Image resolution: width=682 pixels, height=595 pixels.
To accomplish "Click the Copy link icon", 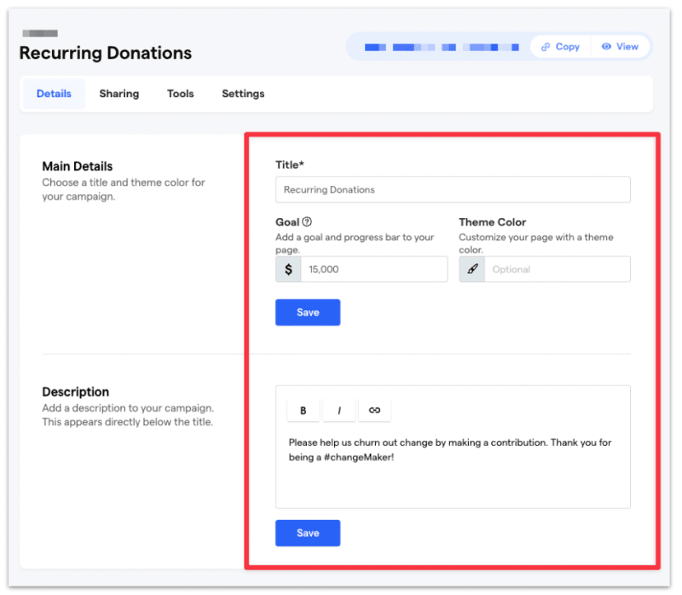I will click(546, 46).
